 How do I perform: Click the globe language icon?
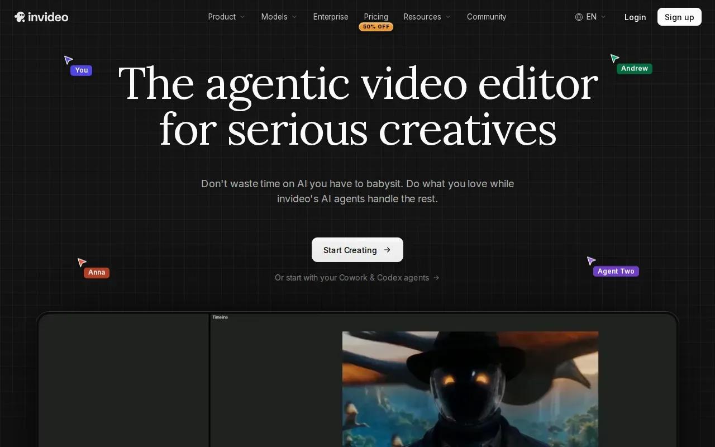click(x=579, y=17)
